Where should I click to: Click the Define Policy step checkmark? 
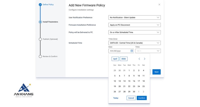click(40, 5)
